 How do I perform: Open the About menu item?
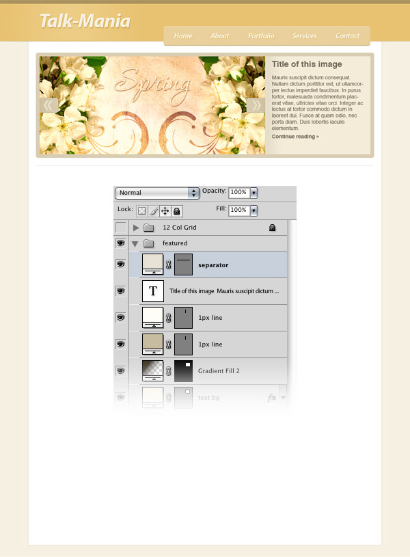pos(219,36)
